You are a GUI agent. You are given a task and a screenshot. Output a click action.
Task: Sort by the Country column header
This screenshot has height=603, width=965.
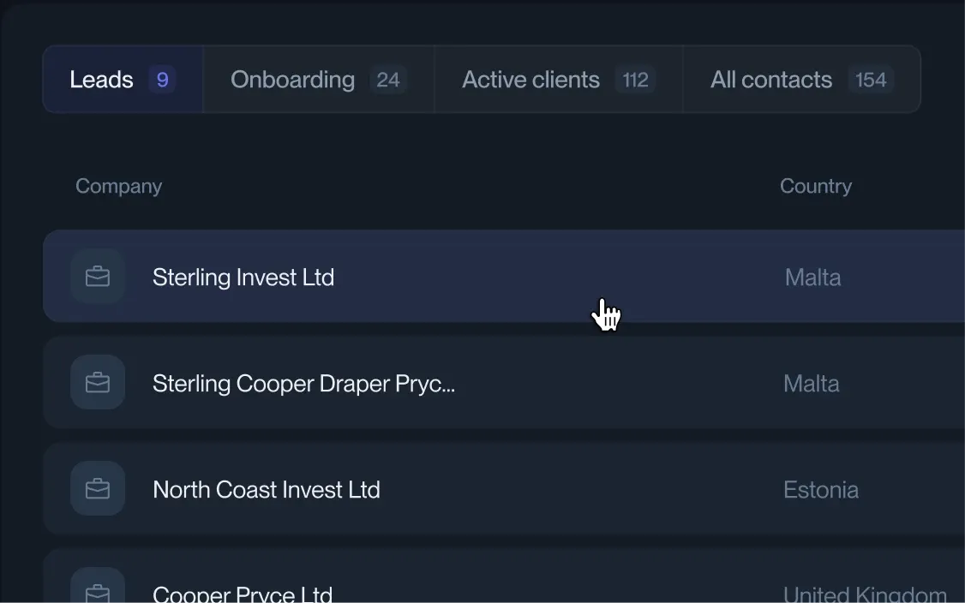(x=816, y=186)
